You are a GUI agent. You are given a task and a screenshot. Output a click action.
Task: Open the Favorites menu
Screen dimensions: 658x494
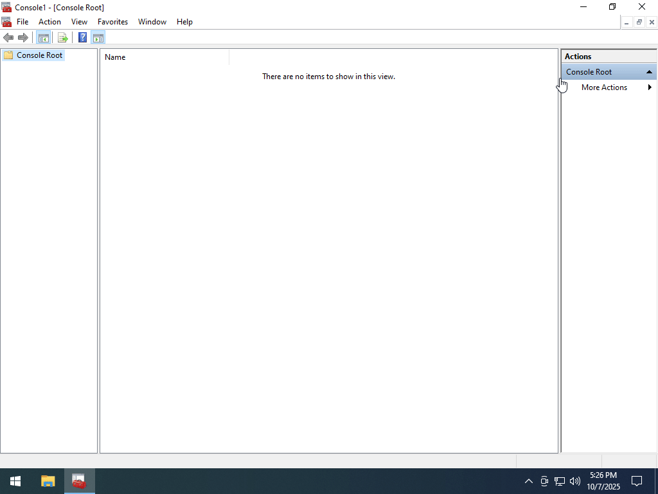click(x=112, y=22)
